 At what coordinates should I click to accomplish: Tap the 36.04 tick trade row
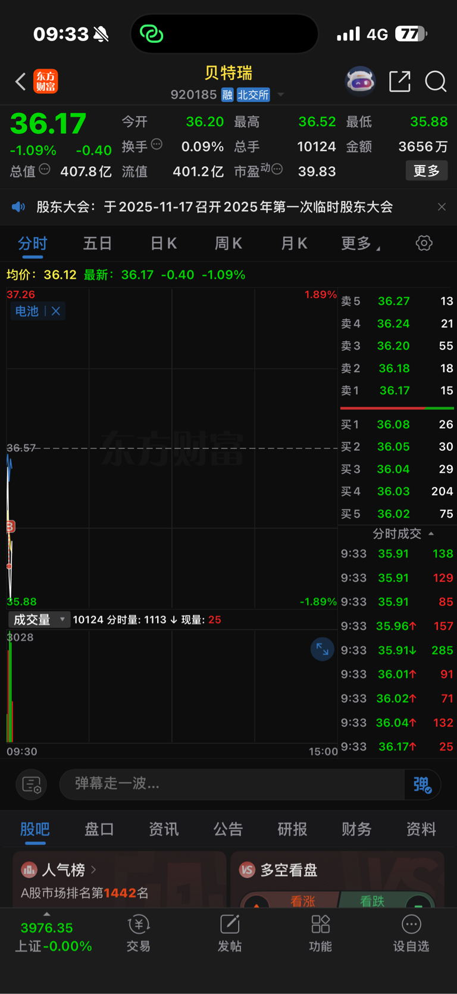coord(397,722)
